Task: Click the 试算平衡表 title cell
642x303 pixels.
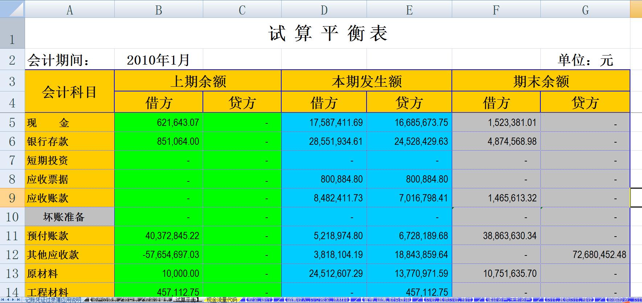Action: pos(327,33)
